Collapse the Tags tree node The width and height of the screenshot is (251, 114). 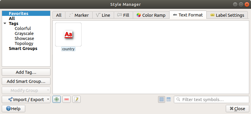point(5,24)
